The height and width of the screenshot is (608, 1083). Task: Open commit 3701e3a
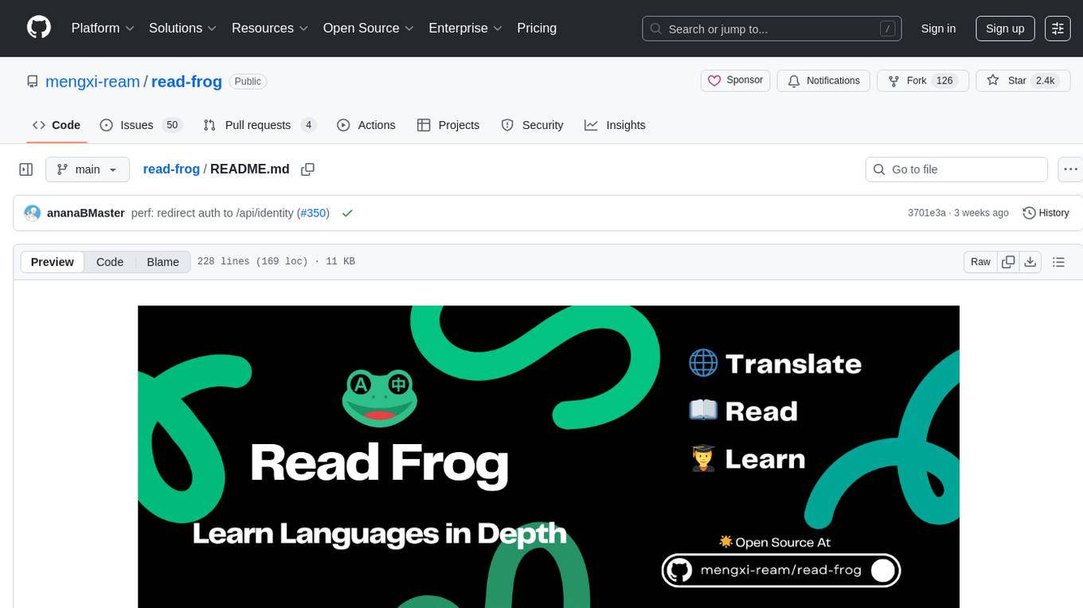(x=926, y=213)
